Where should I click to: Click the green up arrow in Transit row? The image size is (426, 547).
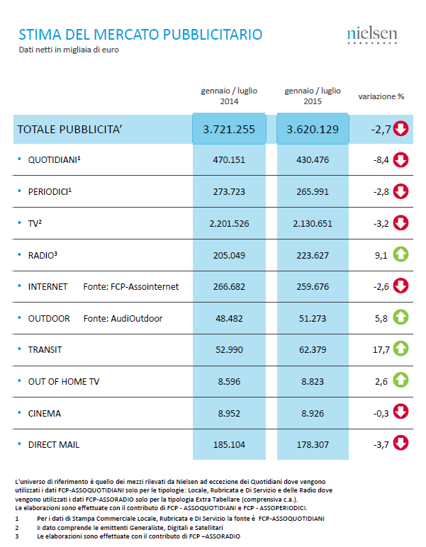(x=401, y=349)
